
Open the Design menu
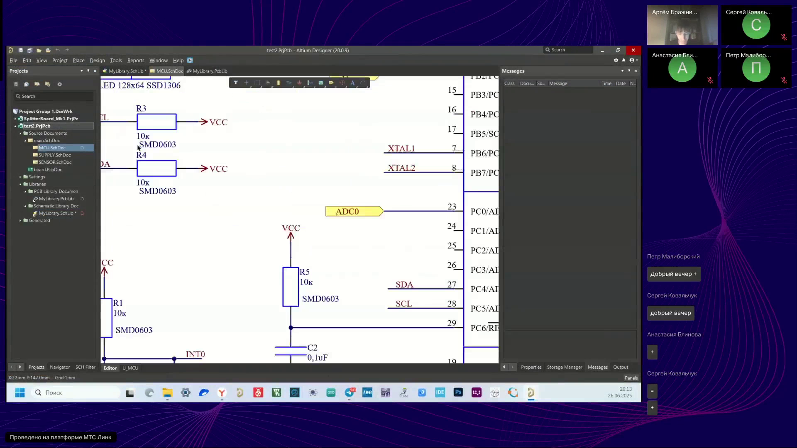coord(97,61)
